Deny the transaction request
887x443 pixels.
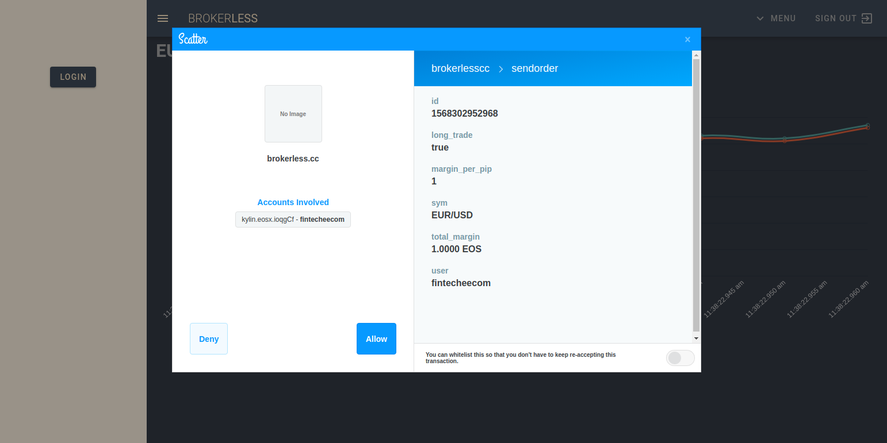tap(209, 339)
